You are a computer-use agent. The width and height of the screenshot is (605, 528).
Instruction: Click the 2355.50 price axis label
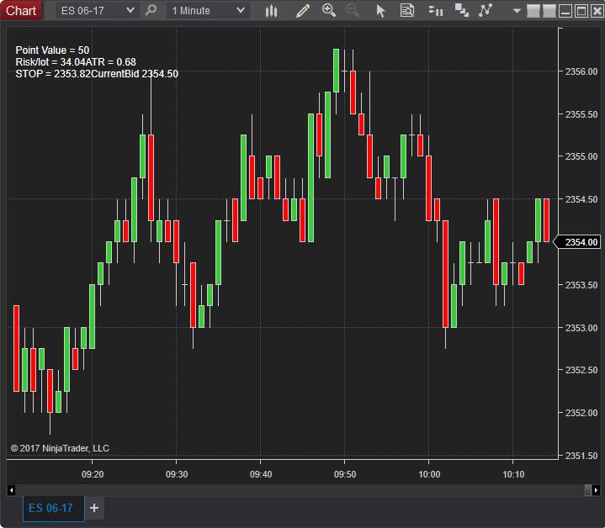tap(581, 114)
